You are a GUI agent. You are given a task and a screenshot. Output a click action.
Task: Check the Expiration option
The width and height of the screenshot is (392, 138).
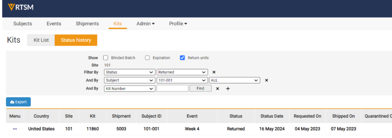pyautogui.click(x=147, y=58)
